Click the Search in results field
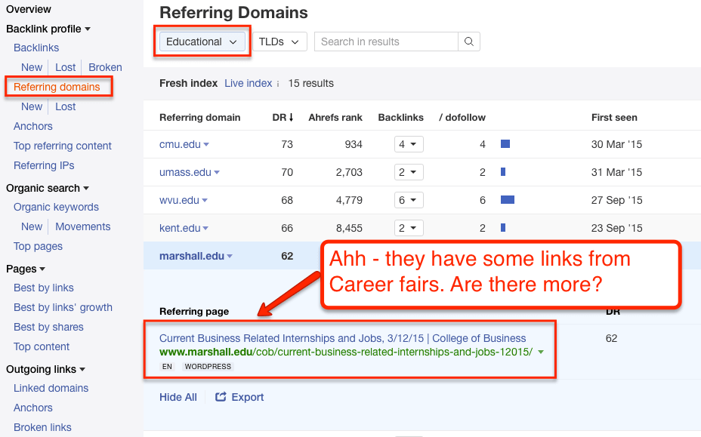The width and height of the screenshot is (701, 437). click(x=386, y=42)
